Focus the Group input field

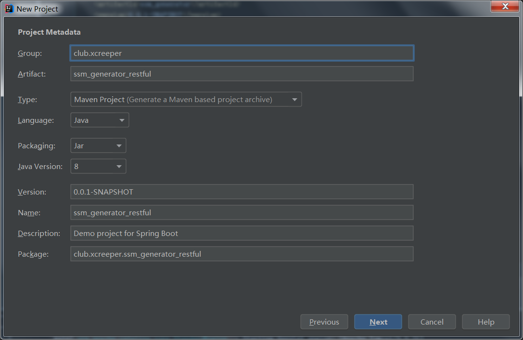point(242,53)
